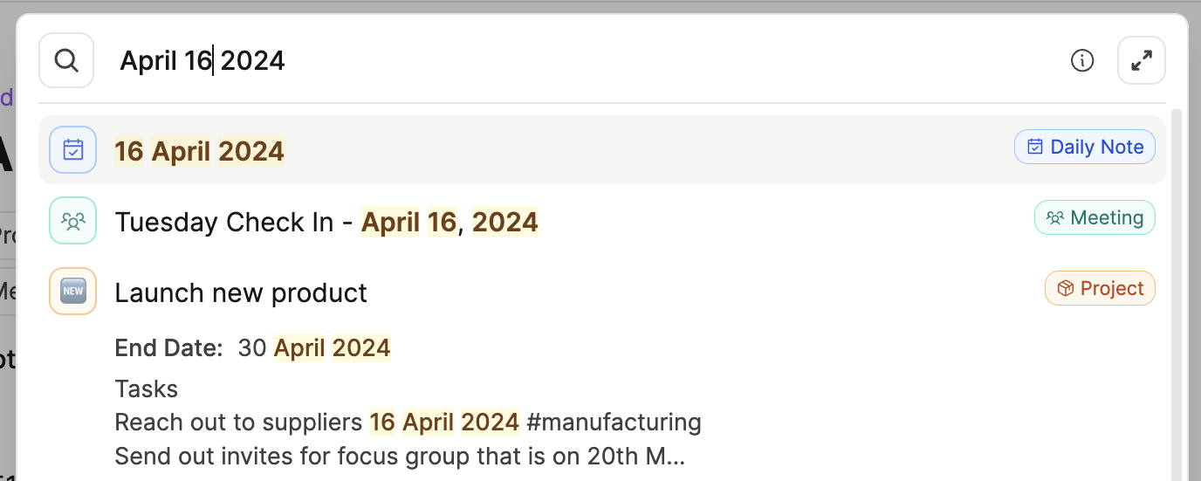The image size is (1201, 481).
Task: Click the Project type label
Action: tap(1111, 288)
